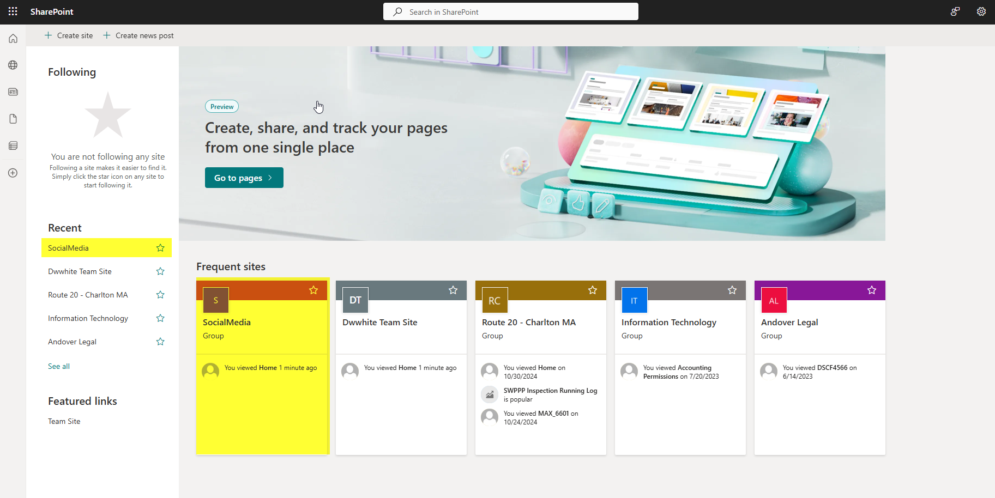The image size is (995, 498).
Task: Click in Search in SharePoint box
Action: point(511,11)
